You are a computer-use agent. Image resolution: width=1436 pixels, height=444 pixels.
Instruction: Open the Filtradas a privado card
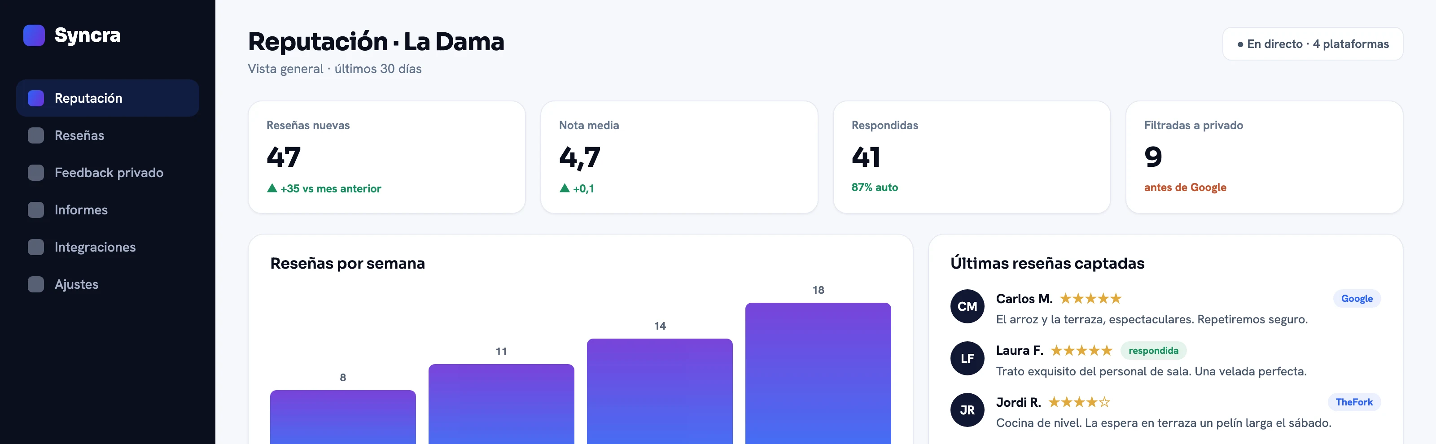pos(1264,157)
